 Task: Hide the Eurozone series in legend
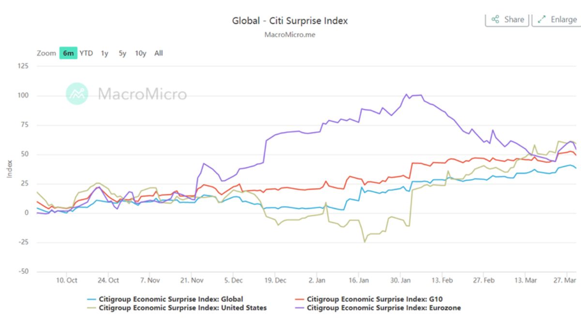tap(378, 308)
